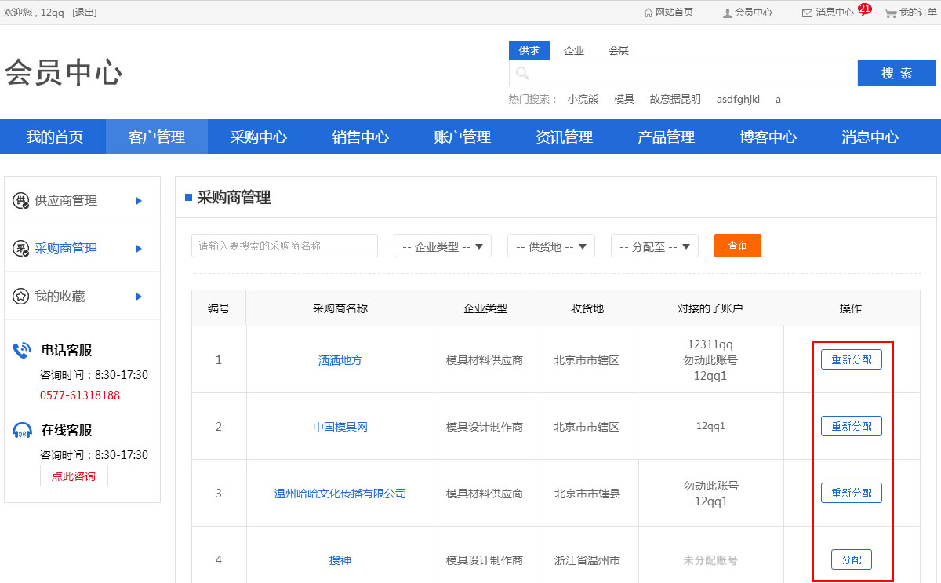This screenshot has height=583, width=941.
Task: Open the 分配至 dropdown filter
Action: pyautogui.click(x=655, y=246)
